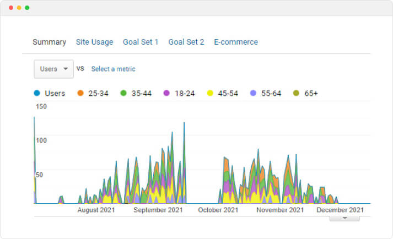Click the Users legend label

(55, 94)
